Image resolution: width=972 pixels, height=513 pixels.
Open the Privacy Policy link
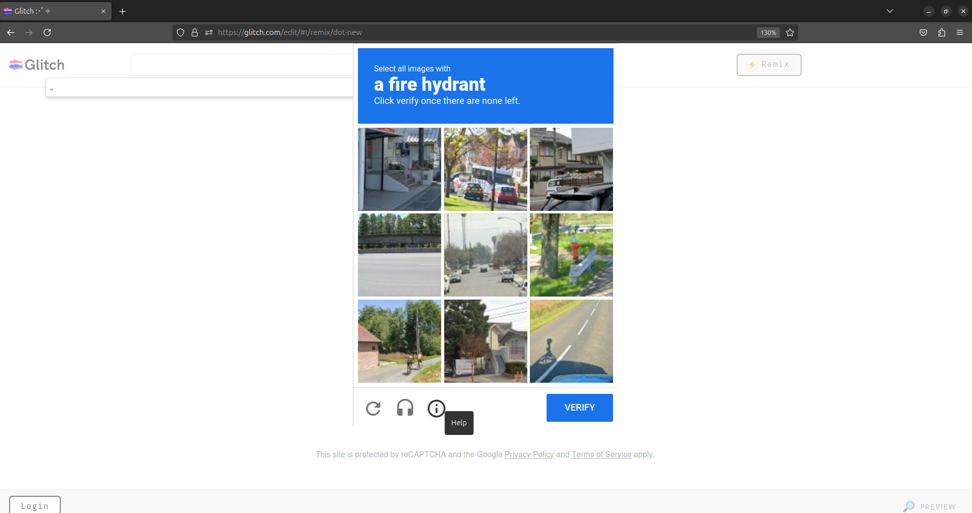pos(529,455)
